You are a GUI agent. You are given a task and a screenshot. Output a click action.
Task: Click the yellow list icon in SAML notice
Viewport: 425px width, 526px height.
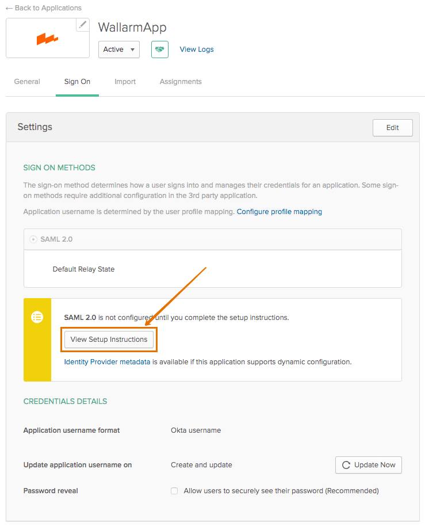37,317
